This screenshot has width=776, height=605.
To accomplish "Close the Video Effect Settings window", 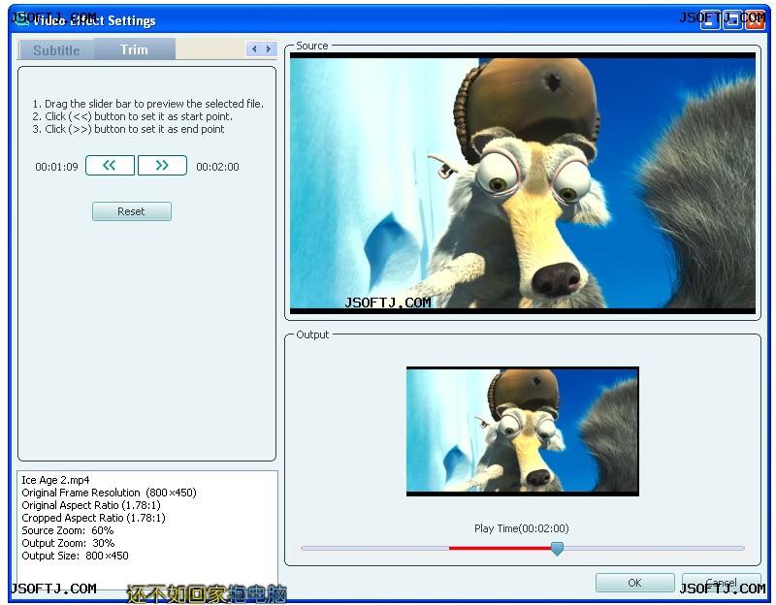I will 755,19.
